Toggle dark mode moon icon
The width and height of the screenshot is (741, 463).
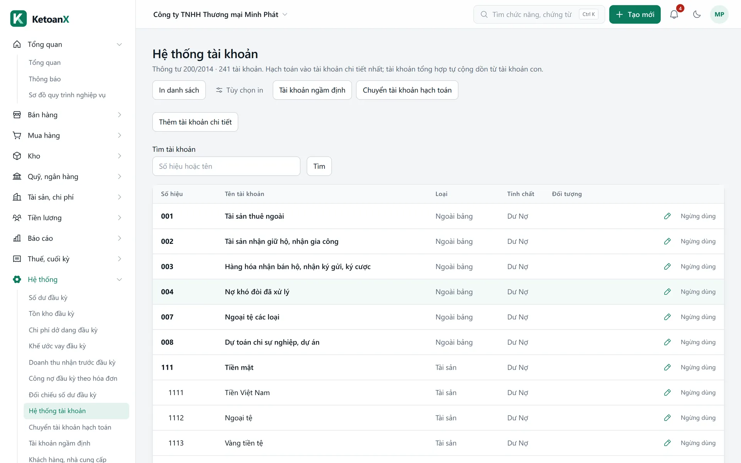pos(697,15)
